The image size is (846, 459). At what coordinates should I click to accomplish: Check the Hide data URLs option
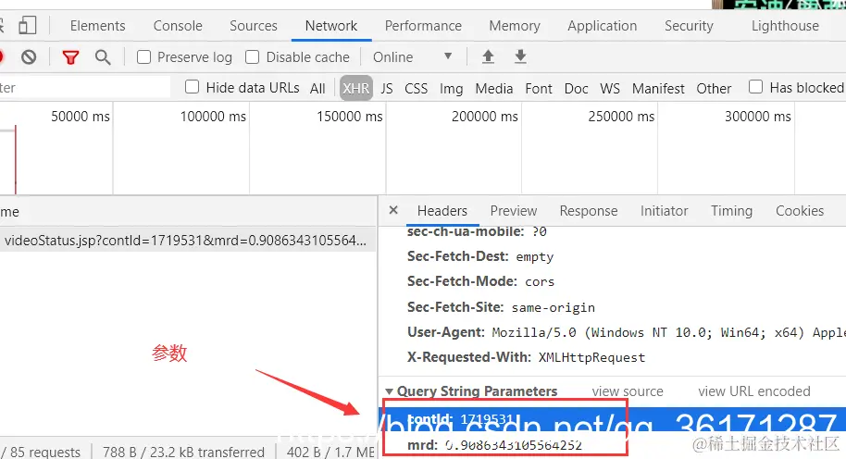(193, 87)
